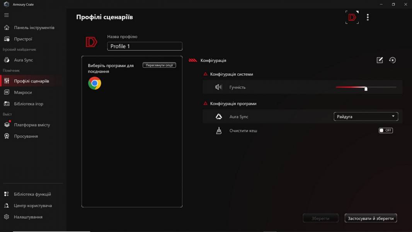Click the edit configuration pencil icon

(x=380, y=60)
